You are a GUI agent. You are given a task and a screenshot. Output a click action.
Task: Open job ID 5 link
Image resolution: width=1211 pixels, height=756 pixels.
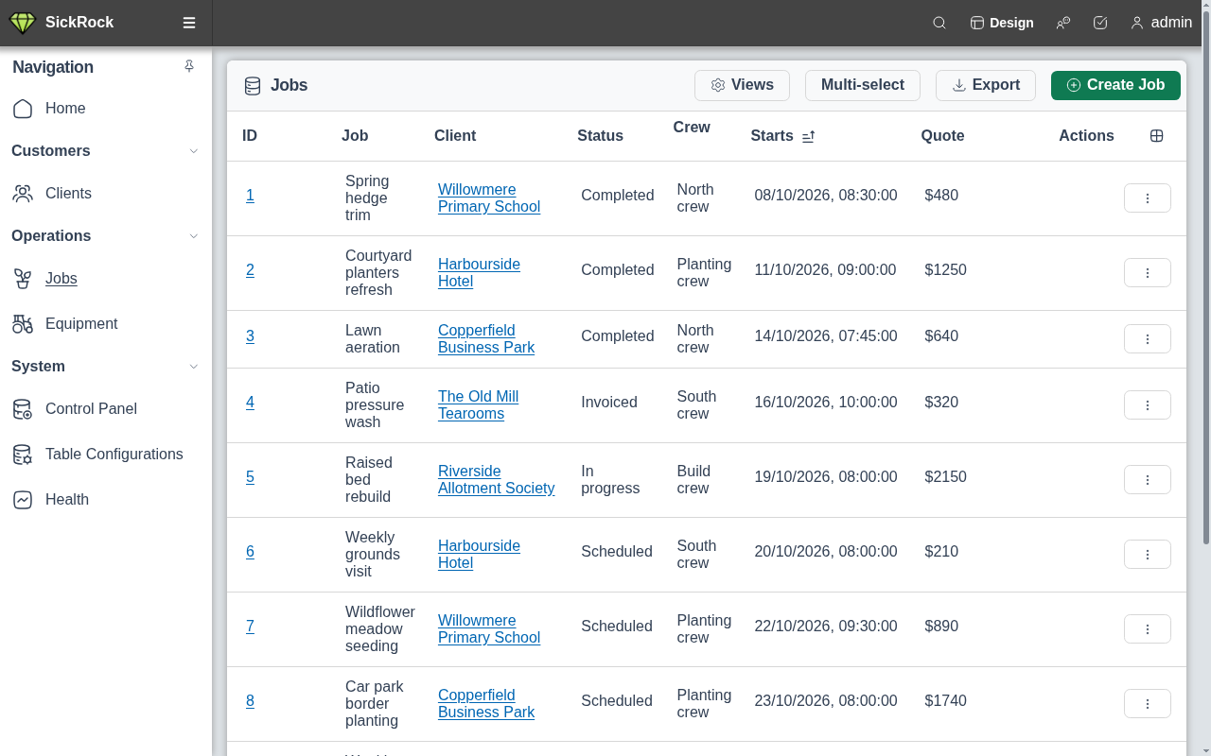(x=250, y=477)
